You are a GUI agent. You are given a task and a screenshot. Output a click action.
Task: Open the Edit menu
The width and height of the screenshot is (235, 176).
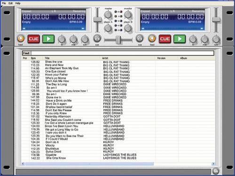10,3
